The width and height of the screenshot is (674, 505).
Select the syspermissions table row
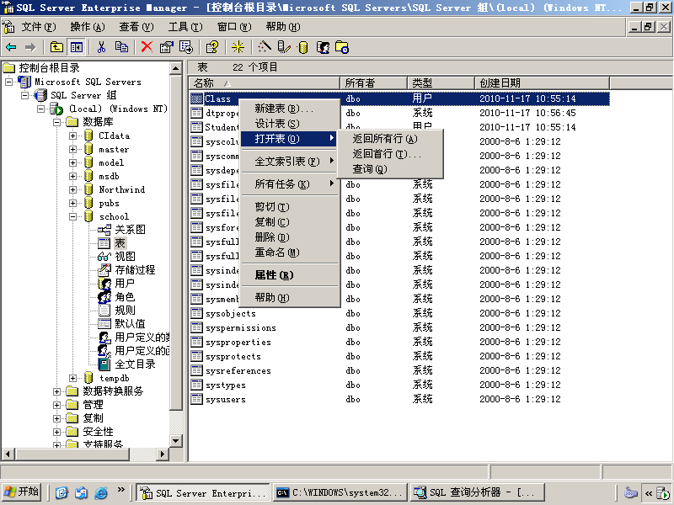tap(399, 328)
